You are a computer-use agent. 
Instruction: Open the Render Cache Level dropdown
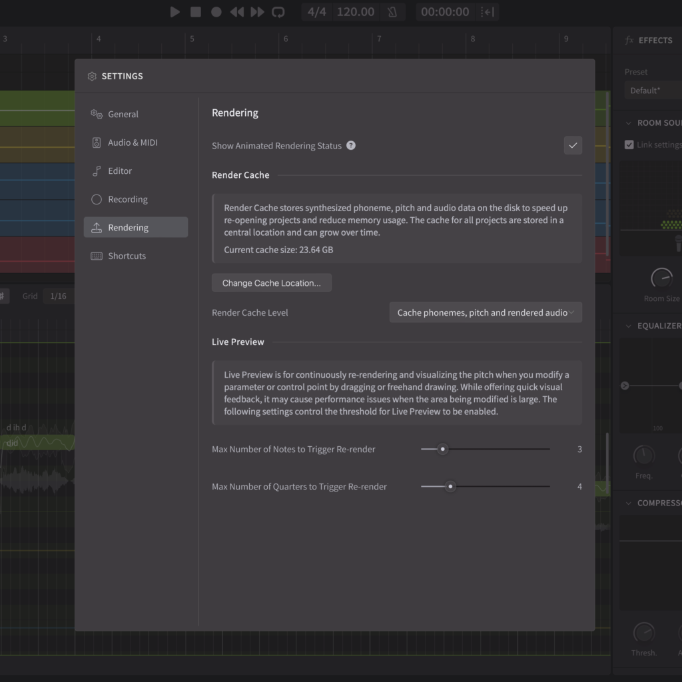point(486,312)
